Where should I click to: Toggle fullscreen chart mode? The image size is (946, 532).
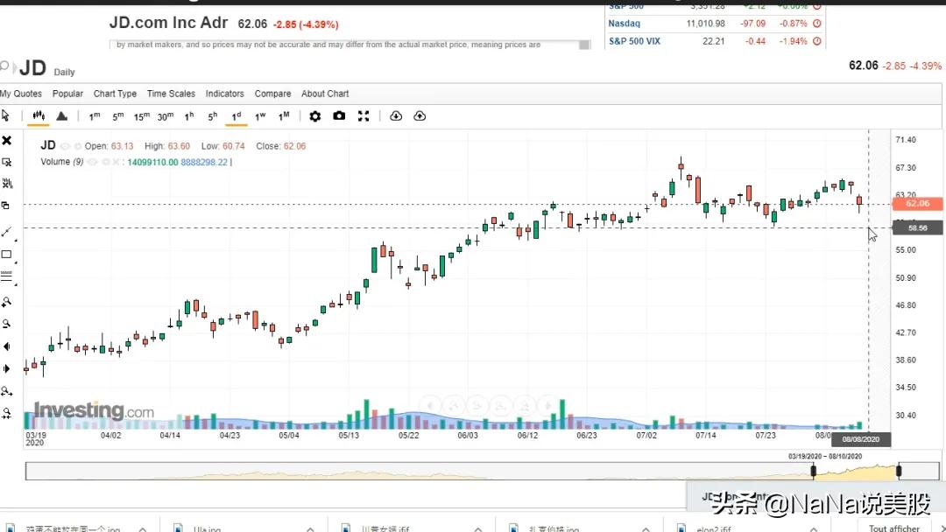pos(364,116)
